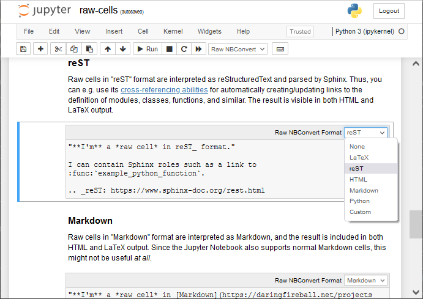The image size is (423, 299).
Task: Click the save and checkpoint icon
Action: click(23, 49)
